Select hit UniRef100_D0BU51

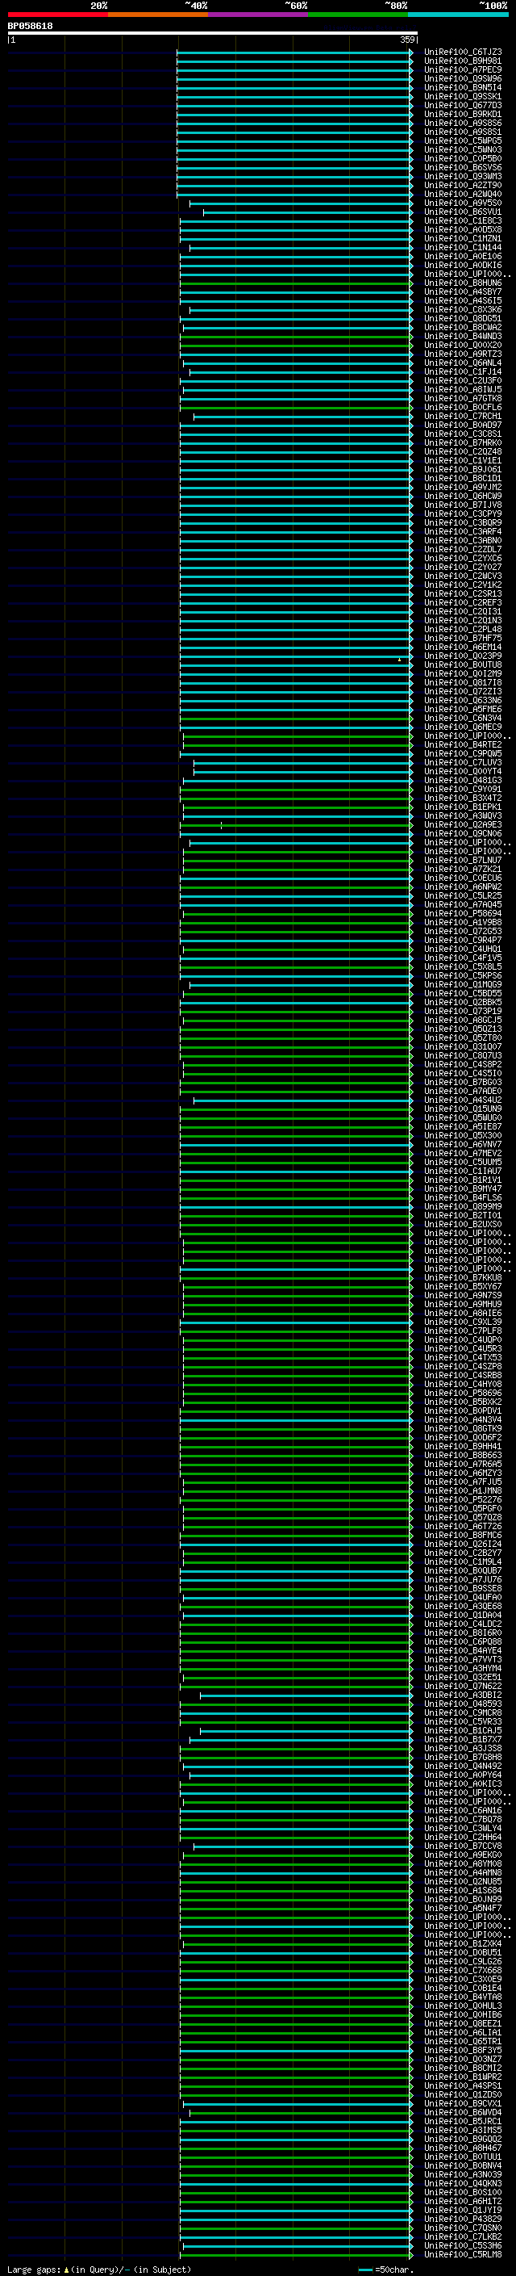[463, 1952]
